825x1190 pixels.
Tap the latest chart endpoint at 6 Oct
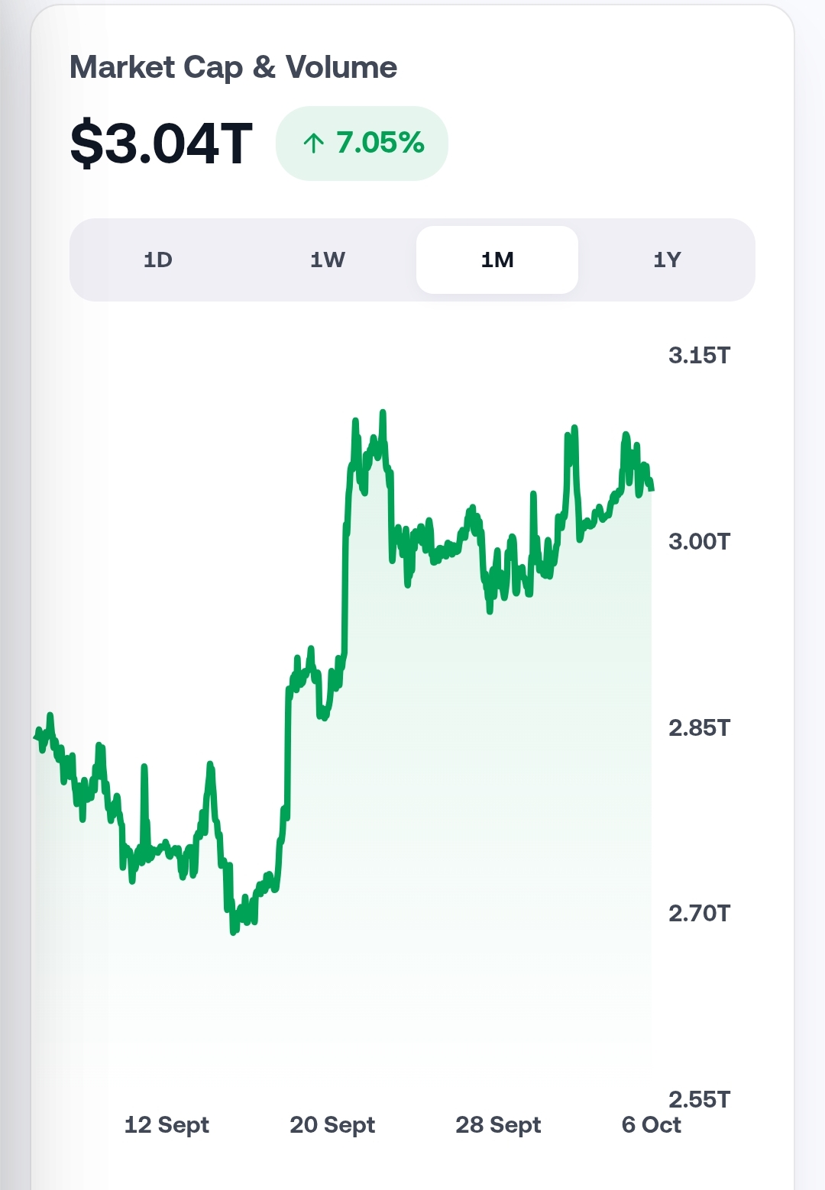coord(652,489)
